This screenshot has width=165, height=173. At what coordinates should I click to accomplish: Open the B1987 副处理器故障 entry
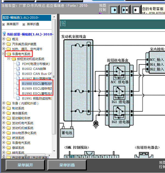coord(37,79)
